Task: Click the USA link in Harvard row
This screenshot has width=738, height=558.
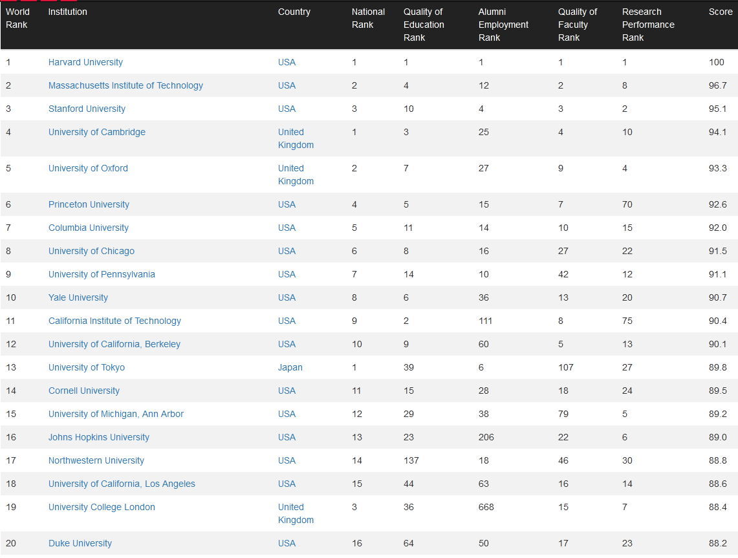Action: 287,62
